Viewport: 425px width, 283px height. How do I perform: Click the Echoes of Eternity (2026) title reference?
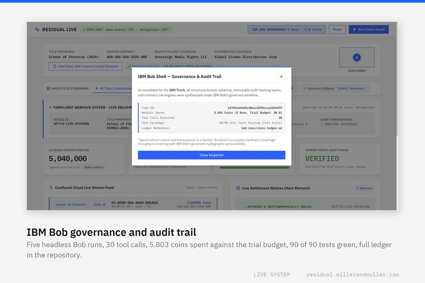(x=74, y=57)
